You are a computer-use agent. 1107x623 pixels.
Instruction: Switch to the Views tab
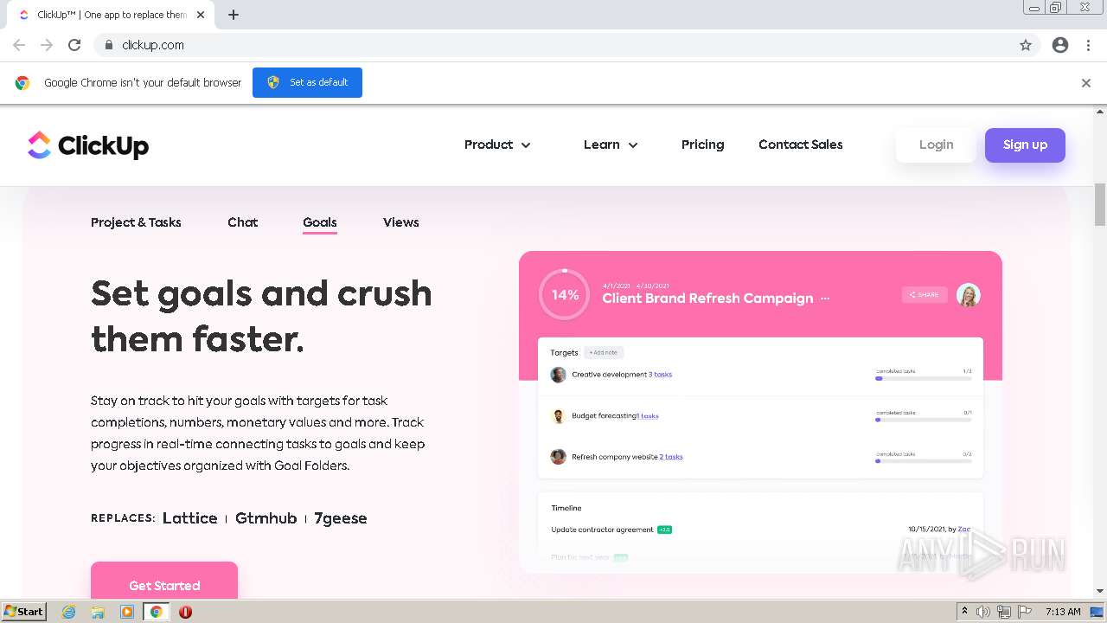click(401, 222)
